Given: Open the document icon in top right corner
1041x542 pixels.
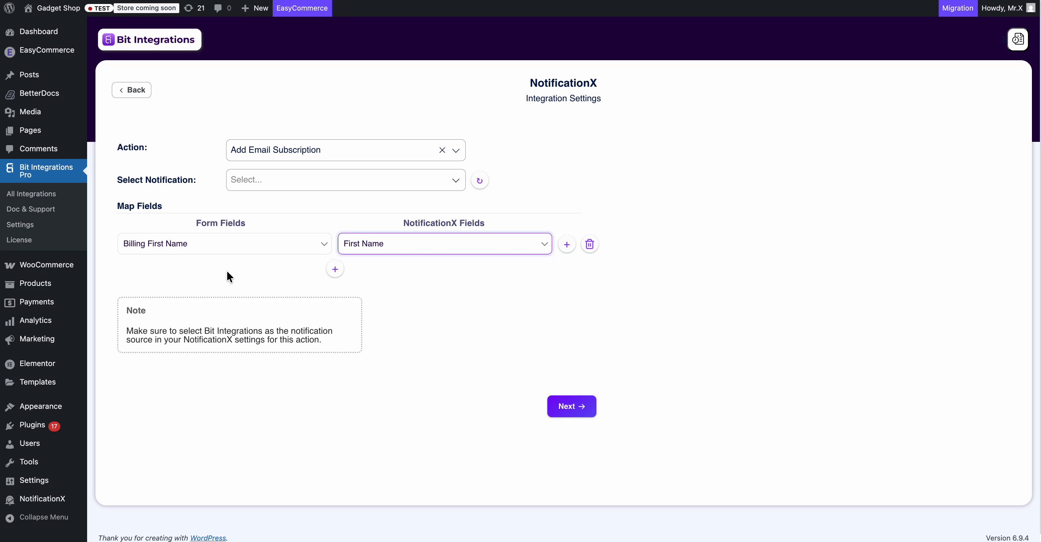Looking at the screenshot, I should coord(1017,39).
